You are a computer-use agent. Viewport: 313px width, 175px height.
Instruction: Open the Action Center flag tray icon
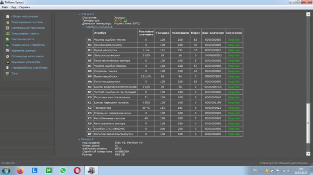[278, 171]
